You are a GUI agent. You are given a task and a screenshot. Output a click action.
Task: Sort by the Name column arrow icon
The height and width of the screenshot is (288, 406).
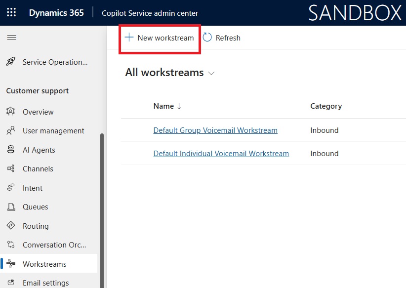click(179, 106)
